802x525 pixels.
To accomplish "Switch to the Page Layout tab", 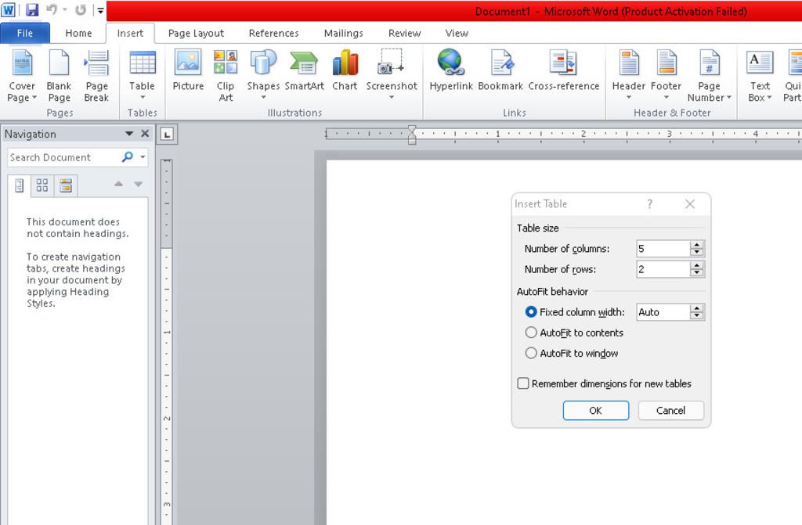I will tap(196, 33).
